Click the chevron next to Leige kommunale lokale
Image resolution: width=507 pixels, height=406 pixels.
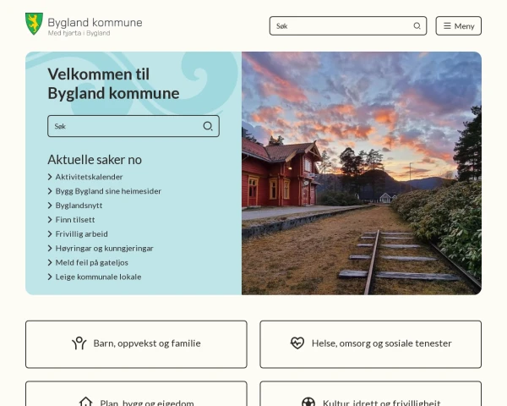tap(50, 277)
